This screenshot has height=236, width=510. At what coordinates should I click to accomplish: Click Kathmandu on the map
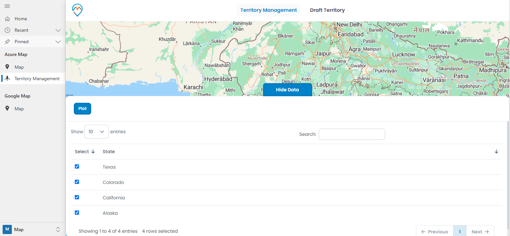click(470, 41)
